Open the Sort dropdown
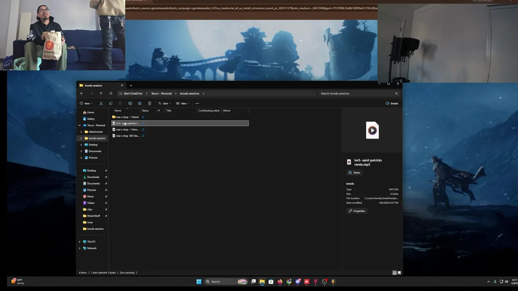The image size is (518, 291). click(x=164, y=103)
